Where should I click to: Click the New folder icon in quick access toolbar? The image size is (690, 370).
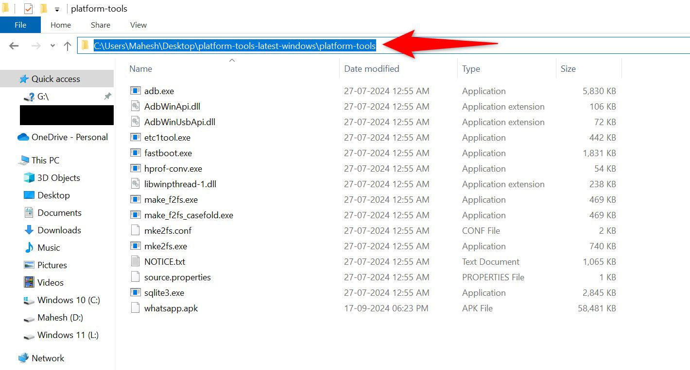[43, 8]
